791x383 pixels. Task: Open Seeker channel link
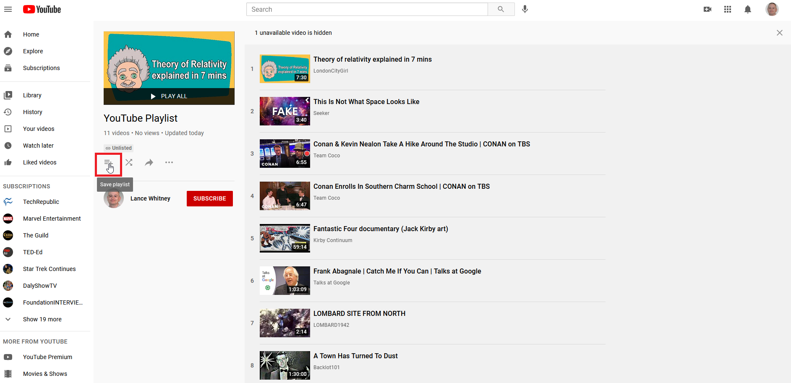[x=321, y=113]
